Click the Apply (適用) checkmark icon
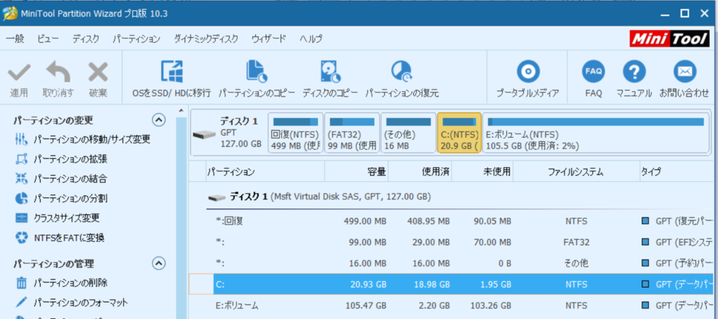This screenshot has height=319, width=718. point(19,73)
